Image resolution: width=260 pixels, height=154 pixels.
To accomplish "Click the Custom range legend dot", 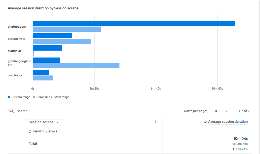I will pyautogui.click(x=9, y=97).
